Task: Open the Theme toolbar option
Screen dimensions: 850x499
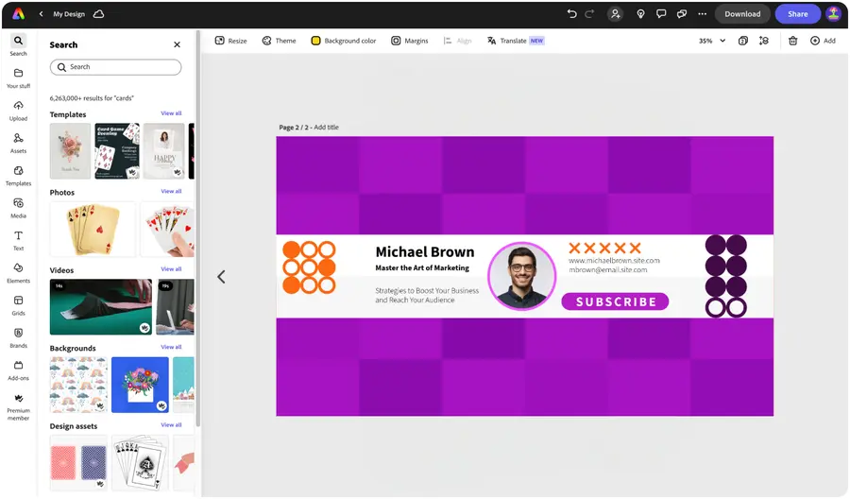Action: point(280,41)
